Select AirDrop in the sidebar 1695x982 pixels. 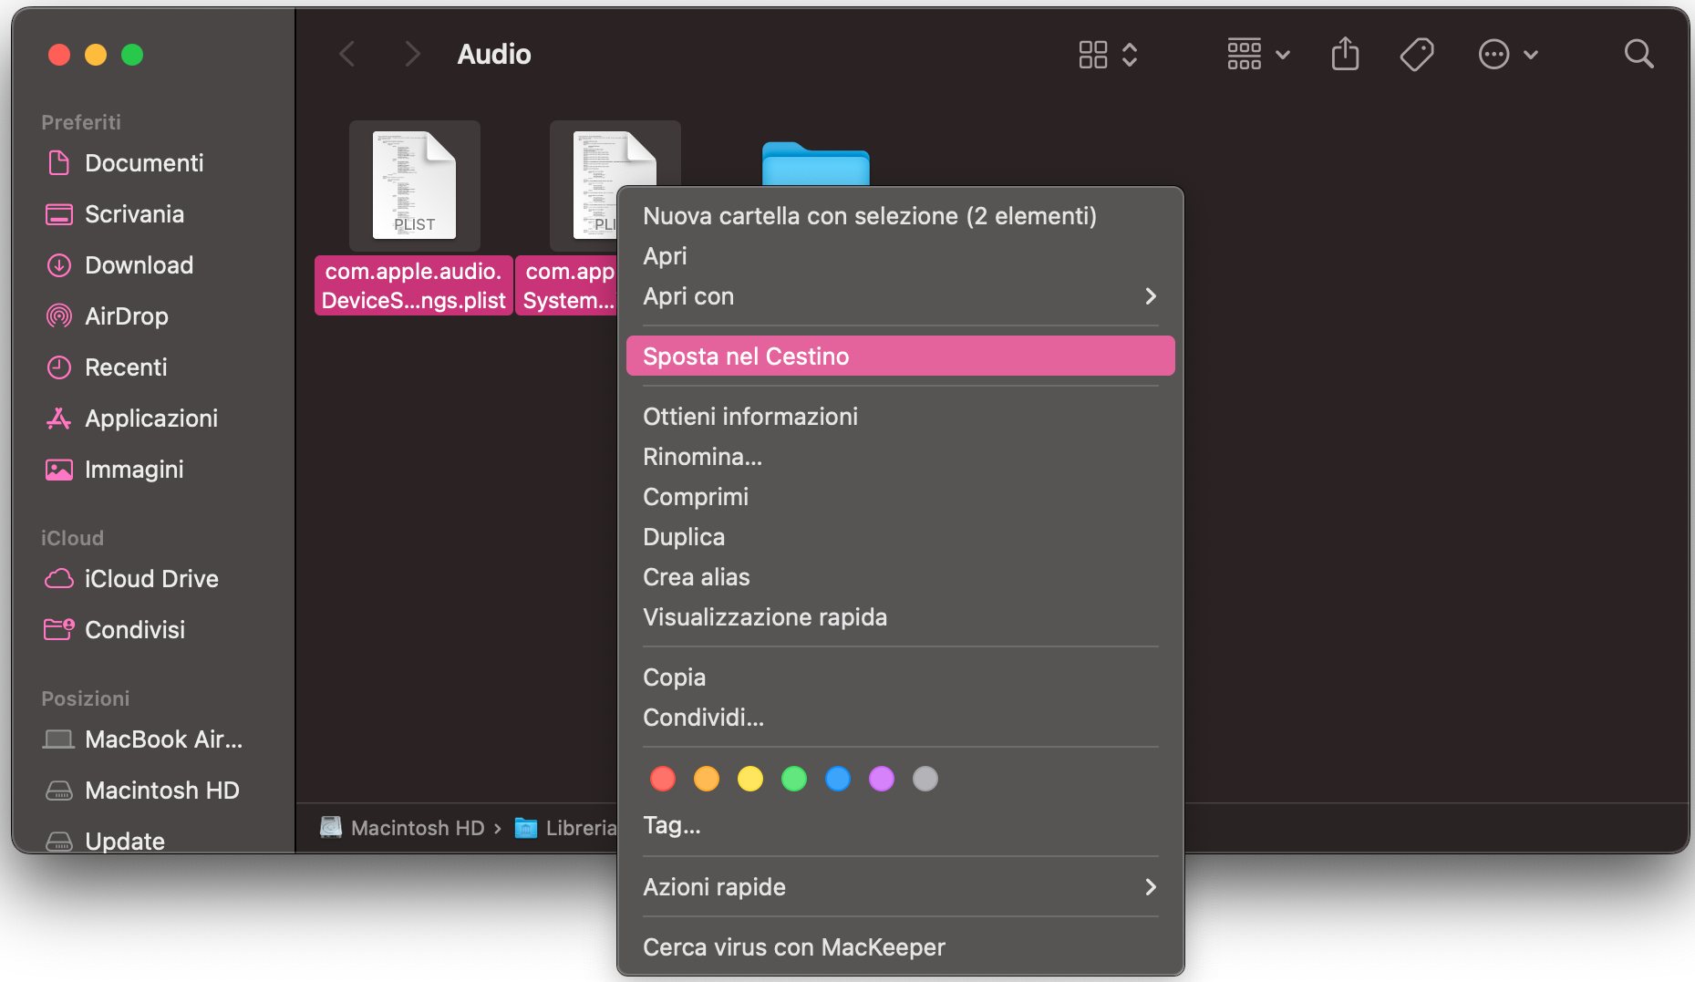[128, 316]
